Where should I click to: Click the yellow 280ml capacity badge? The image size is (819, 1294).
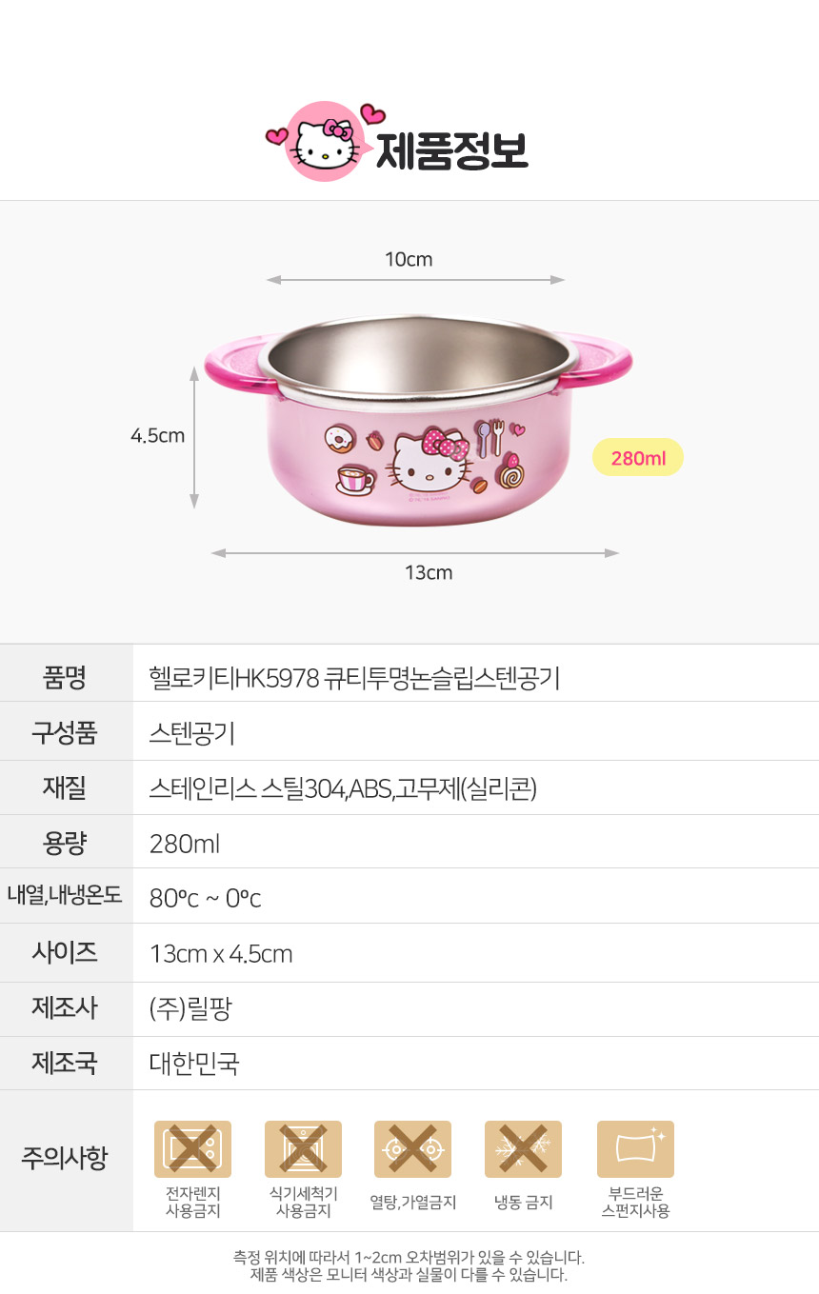[637, 458]
